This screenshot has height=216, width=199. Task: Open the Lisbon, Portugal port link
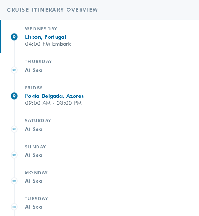(46, 37)
